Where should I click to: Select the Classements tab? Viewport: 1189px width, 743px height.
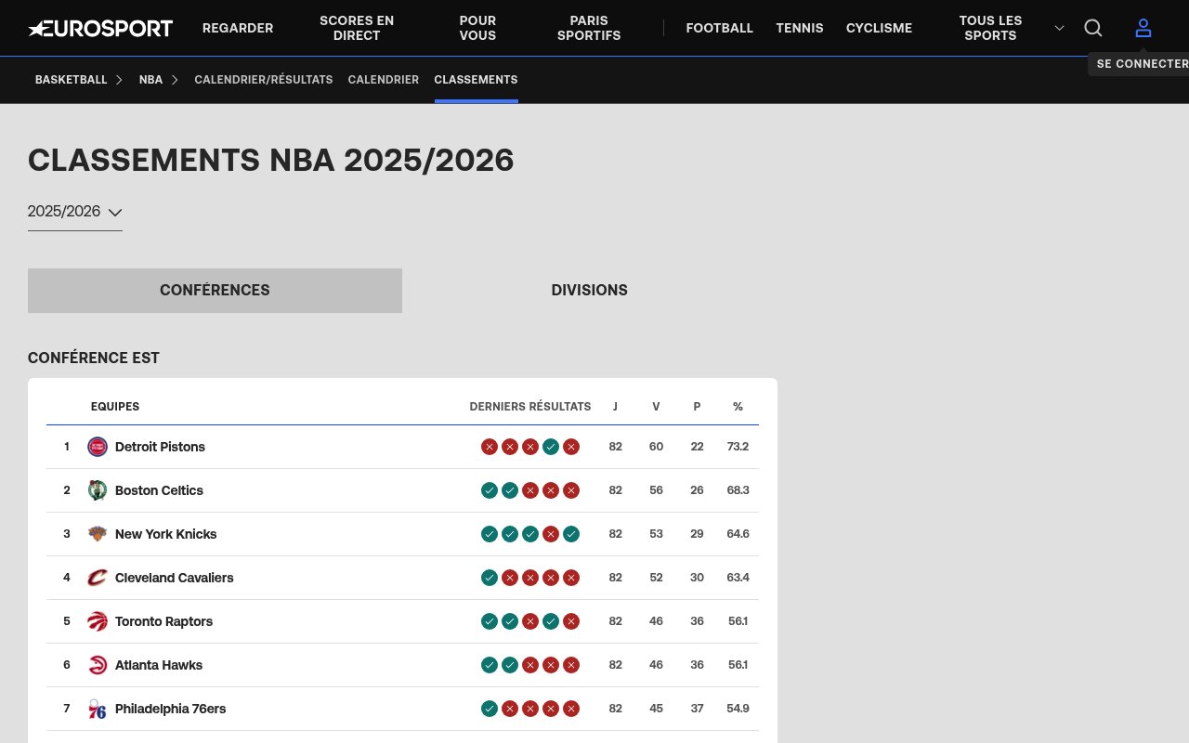coord(477,80)
